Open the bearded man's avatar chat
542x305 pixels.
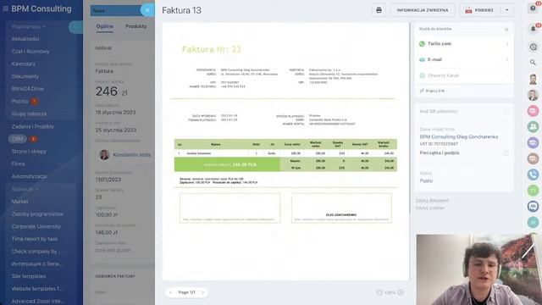(x=533, y=79)
